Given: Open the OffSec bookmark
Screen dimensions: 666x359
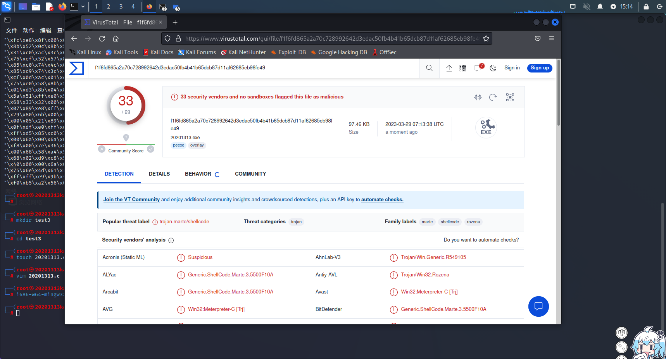Looking at the screenshot, I should (384, 52).
